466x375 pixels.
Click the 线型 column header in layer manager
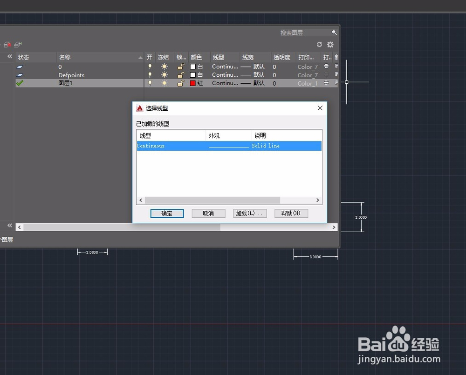click(x=225, y=57)
